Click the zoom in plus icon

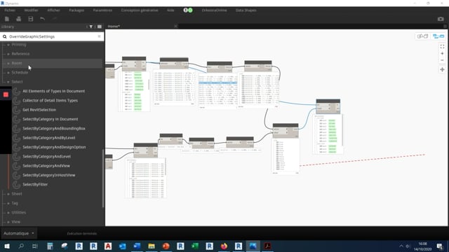click(442, 53)
